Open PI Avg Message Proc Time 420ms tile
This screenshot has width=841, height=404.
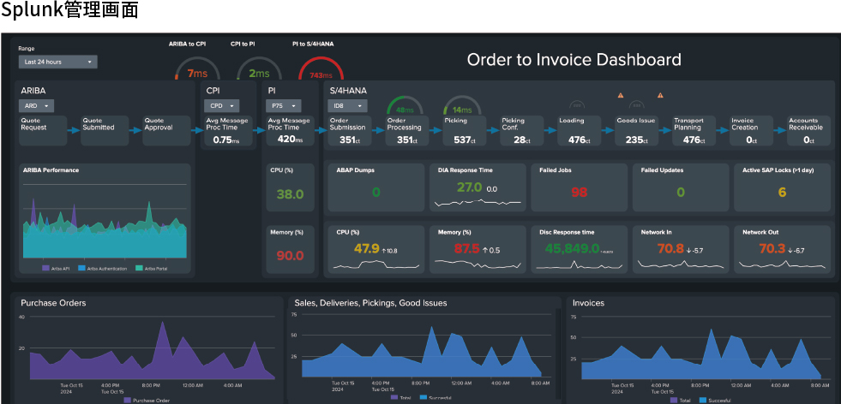290,130
